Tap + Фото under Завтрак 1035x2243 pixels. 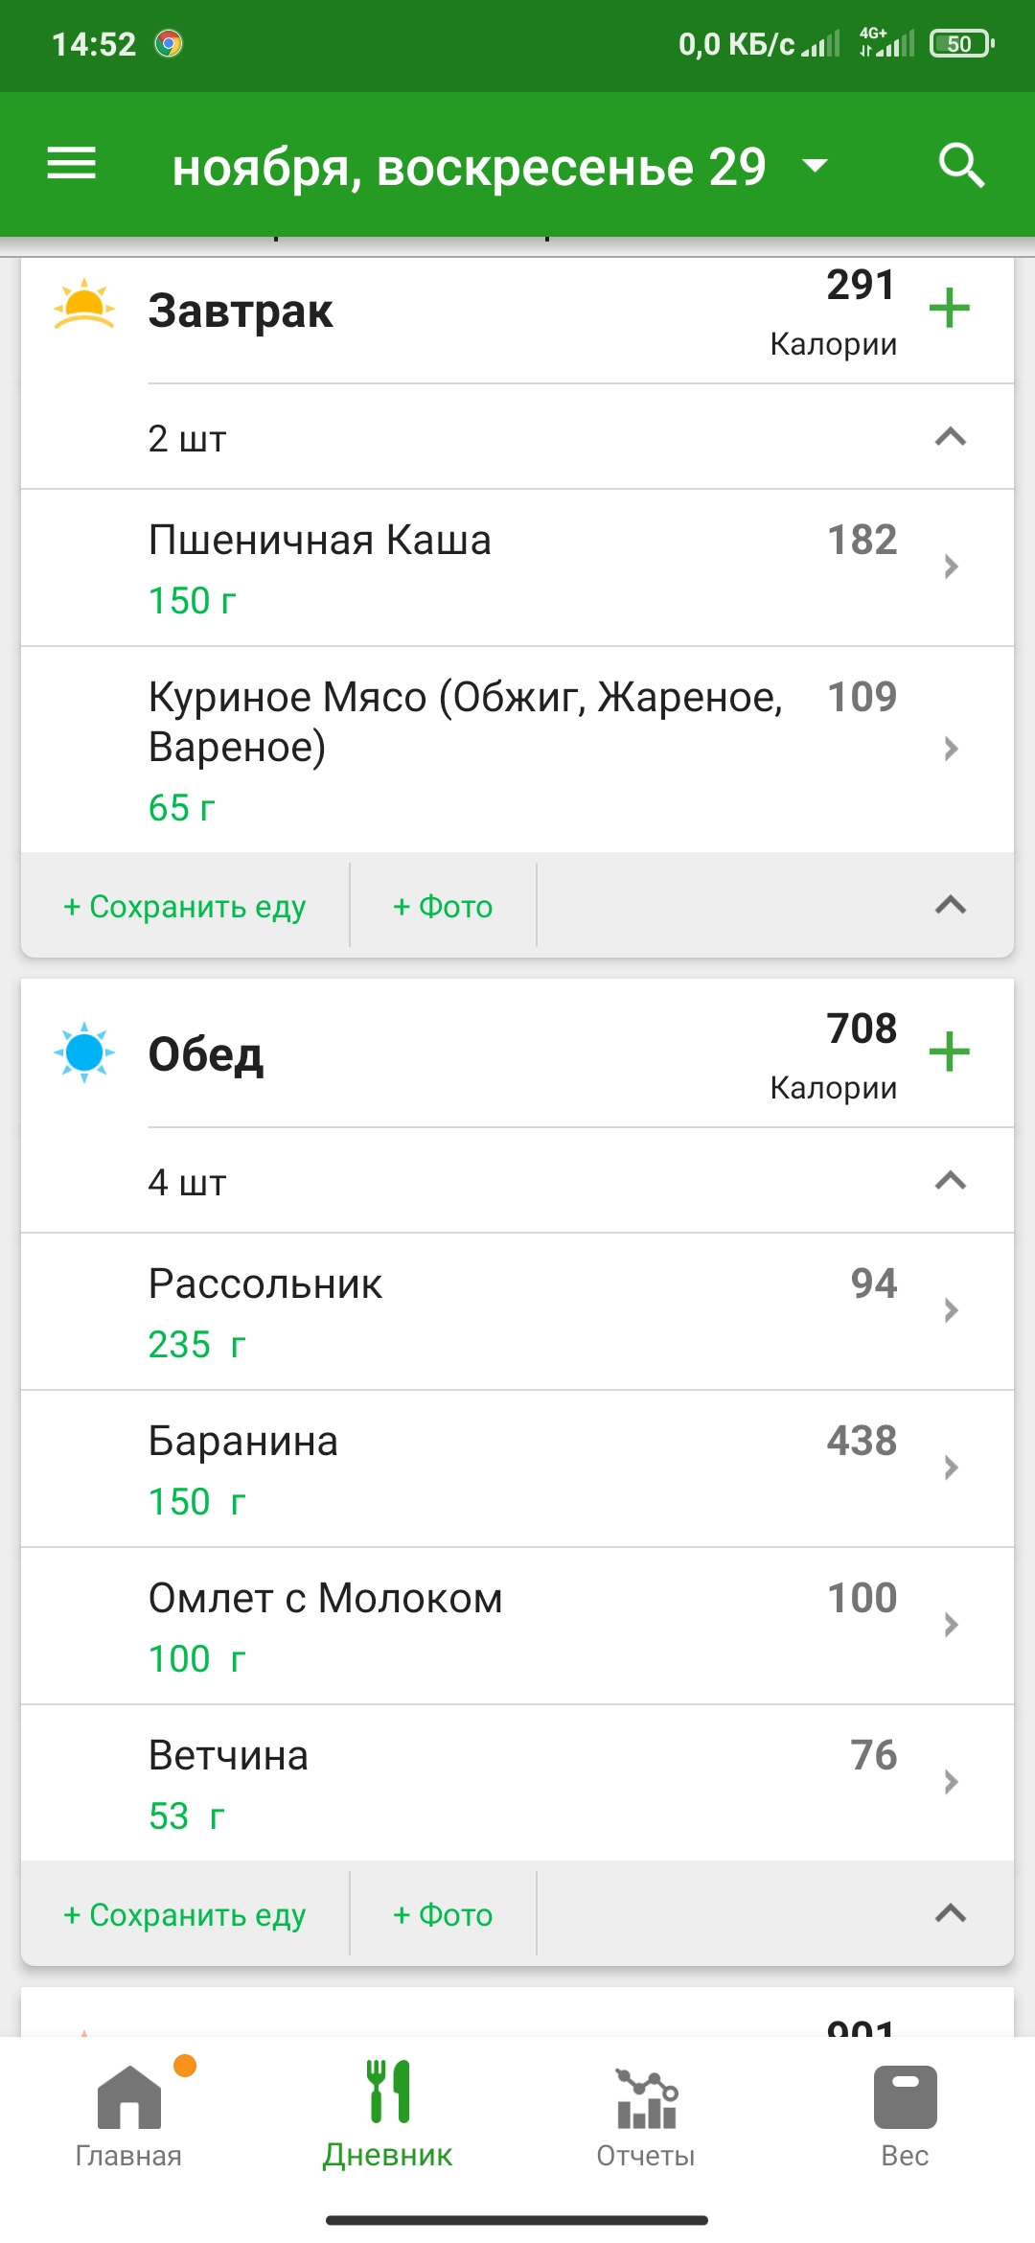pyautogui.click(x=443, y=906)
